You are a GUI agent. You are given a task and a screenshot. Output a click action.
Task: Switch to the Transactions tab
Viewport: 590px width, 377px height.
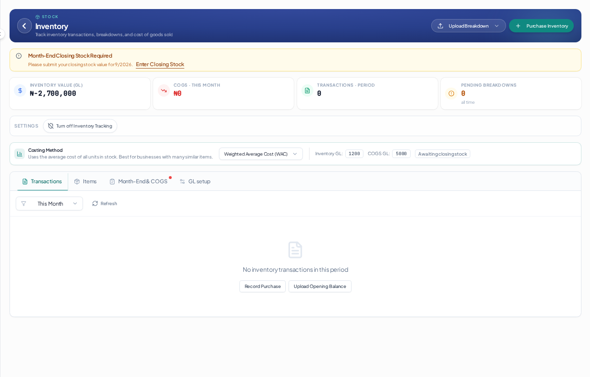(x=42, y=181)
